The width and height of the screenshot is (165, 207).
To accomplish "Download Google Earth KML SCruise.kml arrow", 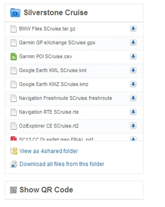I will pyautogui.click(x=133, y=70).
